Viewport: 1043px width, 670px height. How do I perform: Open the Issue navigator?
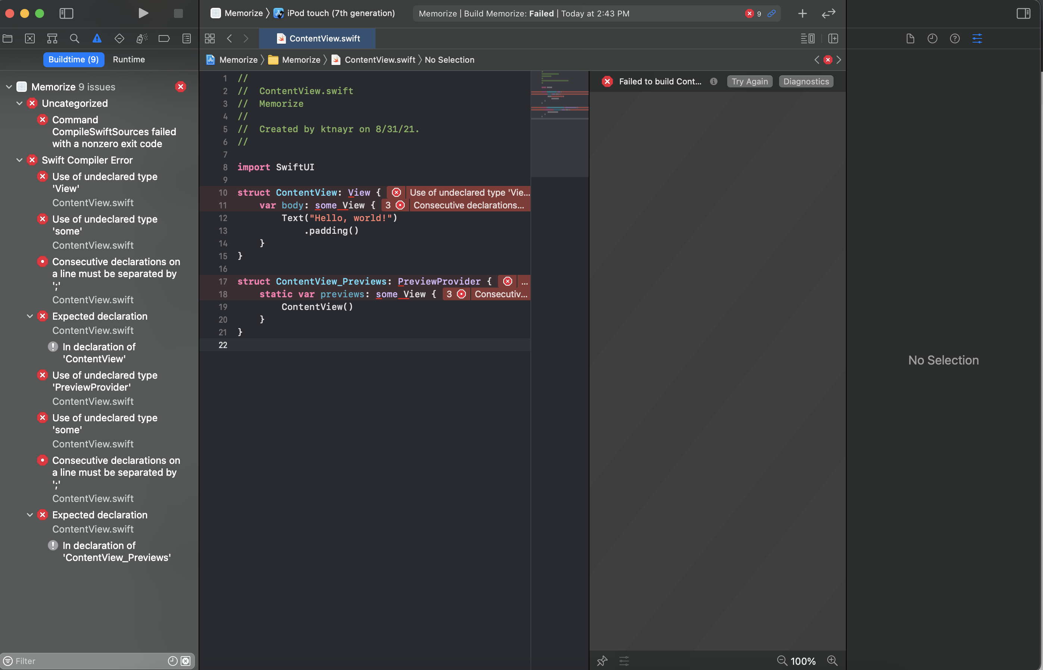(97, 38)
